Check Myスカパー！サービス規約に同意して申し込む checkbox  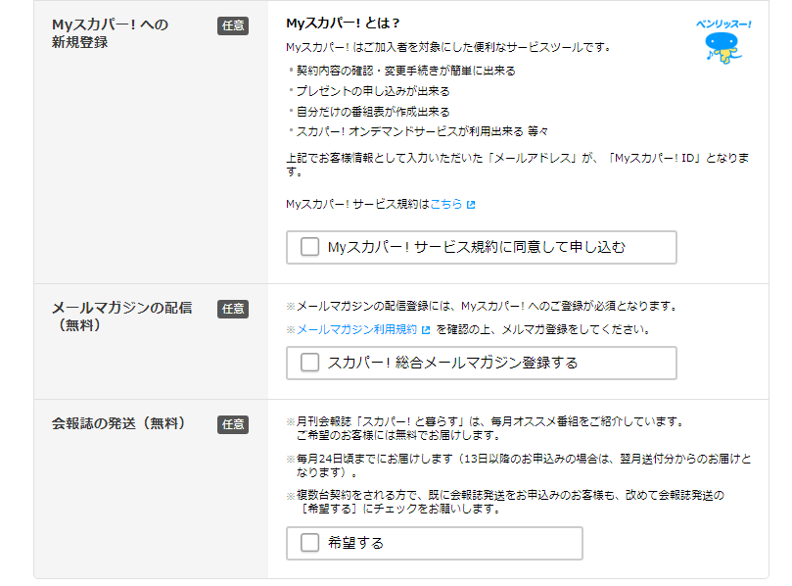tap(309, 247)
